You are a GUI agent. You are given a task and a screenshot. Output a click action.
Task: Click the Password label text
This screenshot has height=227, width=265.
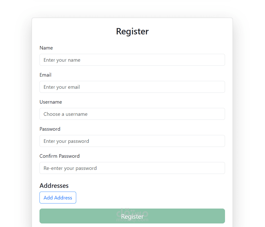pyautogui.click(x=50, y=129)
